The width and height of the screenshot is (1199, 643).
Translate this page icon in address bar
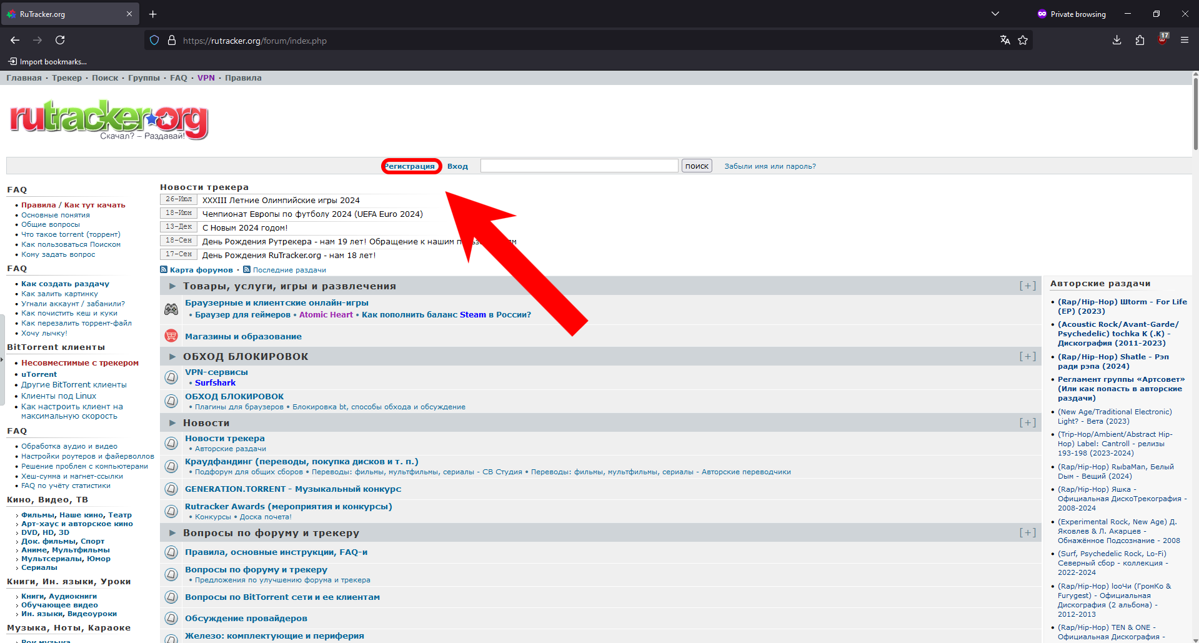(x=1005, y=40)
